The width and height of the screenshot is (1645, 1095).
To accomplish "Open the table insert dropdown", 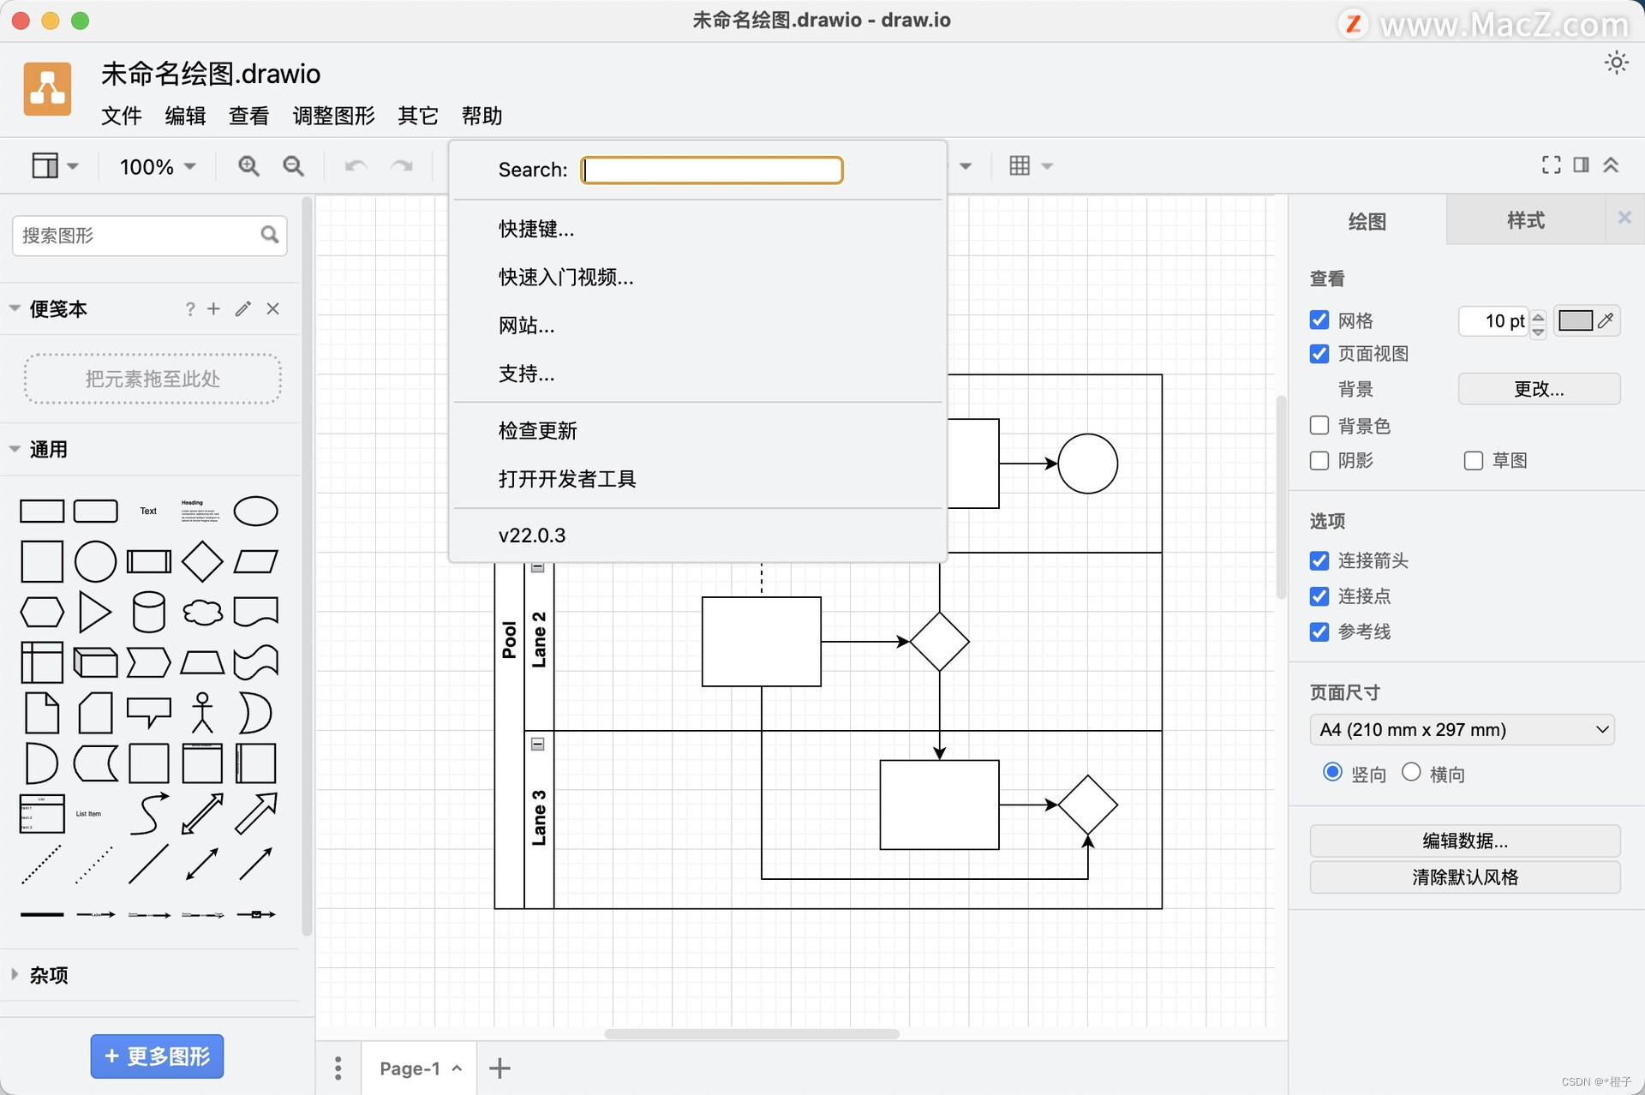I will 1031,165.
